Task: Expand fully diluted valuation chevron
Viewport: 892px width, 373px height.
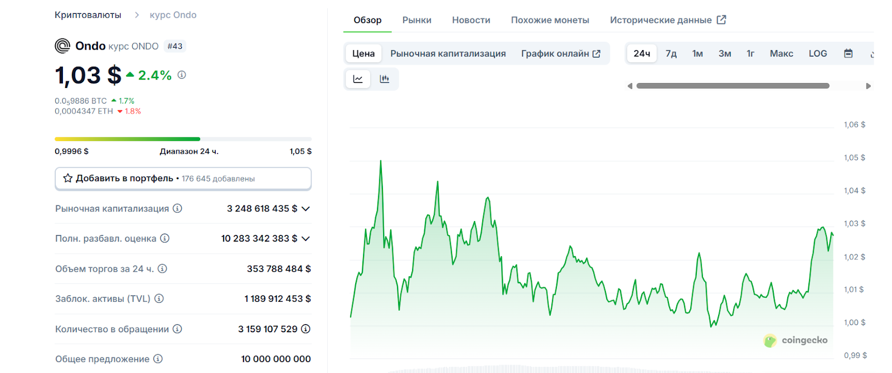Action: [306, 239]
